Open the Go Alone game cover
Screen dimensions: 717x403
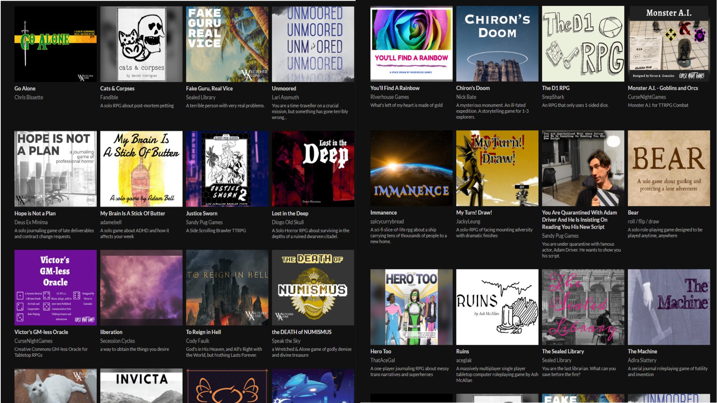click(x=55, y=44)
